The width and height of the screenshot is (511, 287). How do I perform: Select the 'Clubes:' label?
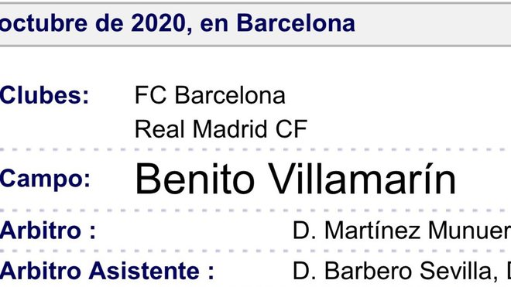[44, 95]
